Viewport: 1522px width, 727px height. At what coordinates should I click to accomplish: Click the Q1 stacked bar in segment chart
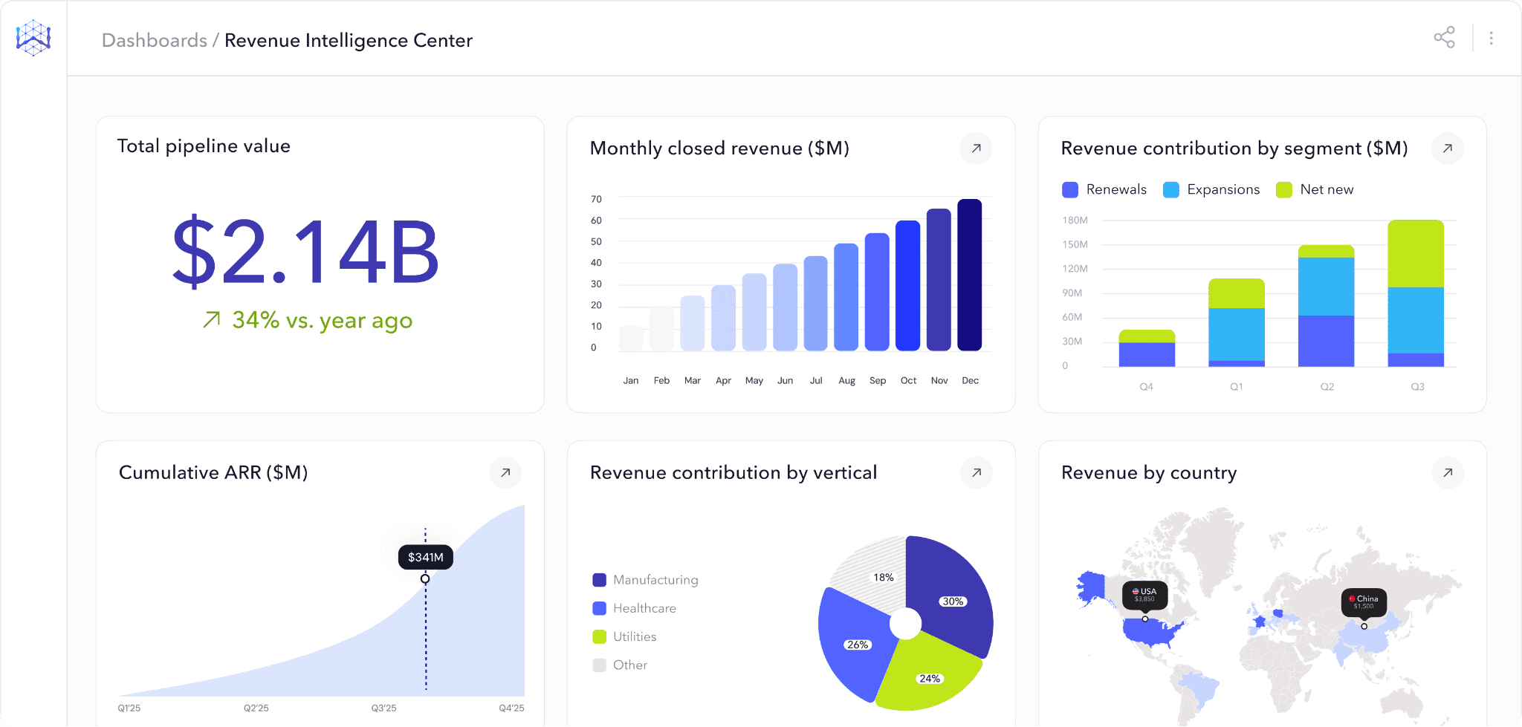pos(1237,323)
